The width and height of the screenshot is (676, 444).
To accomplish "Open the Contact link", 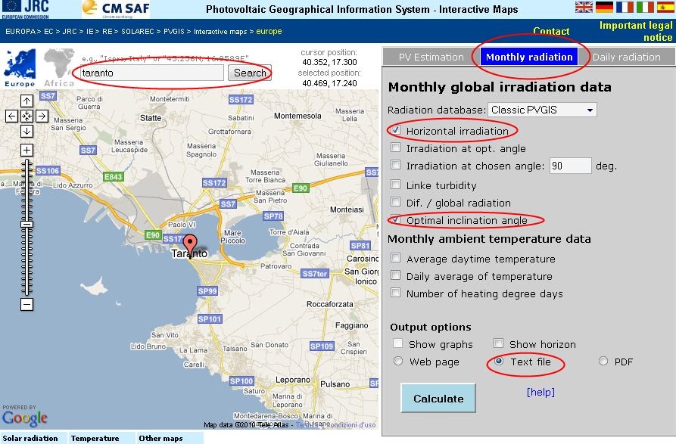I will coord(551,32).
